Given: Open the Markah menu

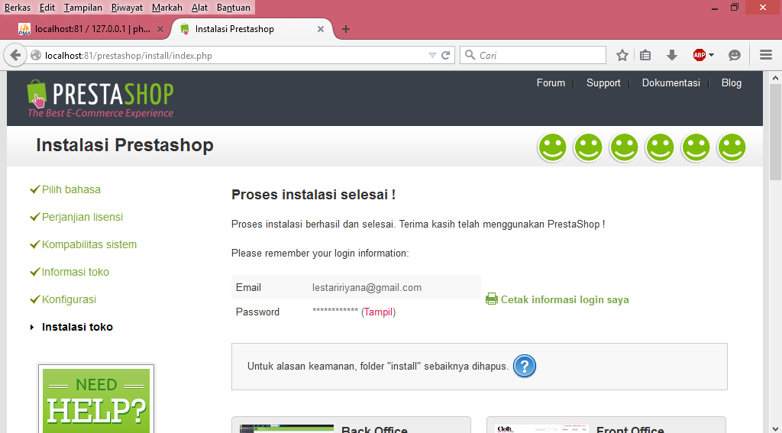Looking at the screenshot, I should tap(167, 8).
